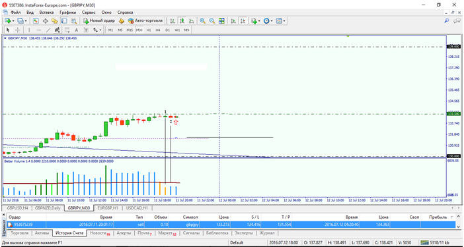Viewport: 464px width, 247px height.
Task: Toggle the Terminal panel icon
Action: click(x=64, y=21)
